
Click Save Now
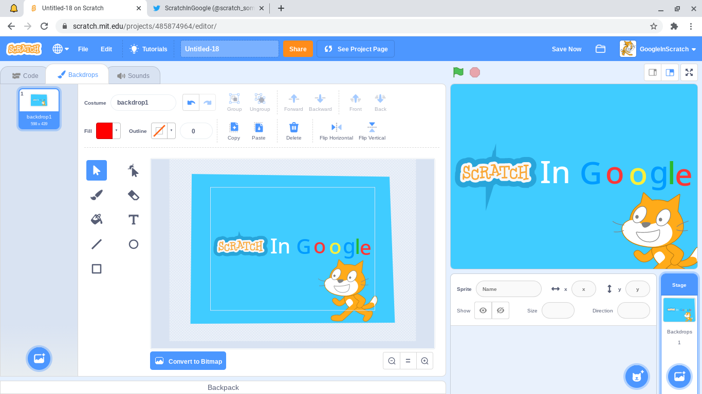click(567, 49)
